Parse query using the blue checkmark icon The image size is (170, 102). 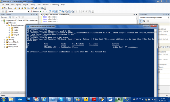47,11
